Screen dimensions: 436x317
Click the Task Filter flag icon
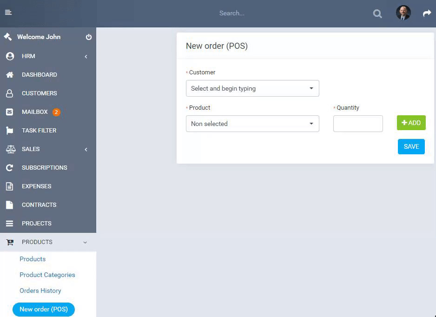9,131
